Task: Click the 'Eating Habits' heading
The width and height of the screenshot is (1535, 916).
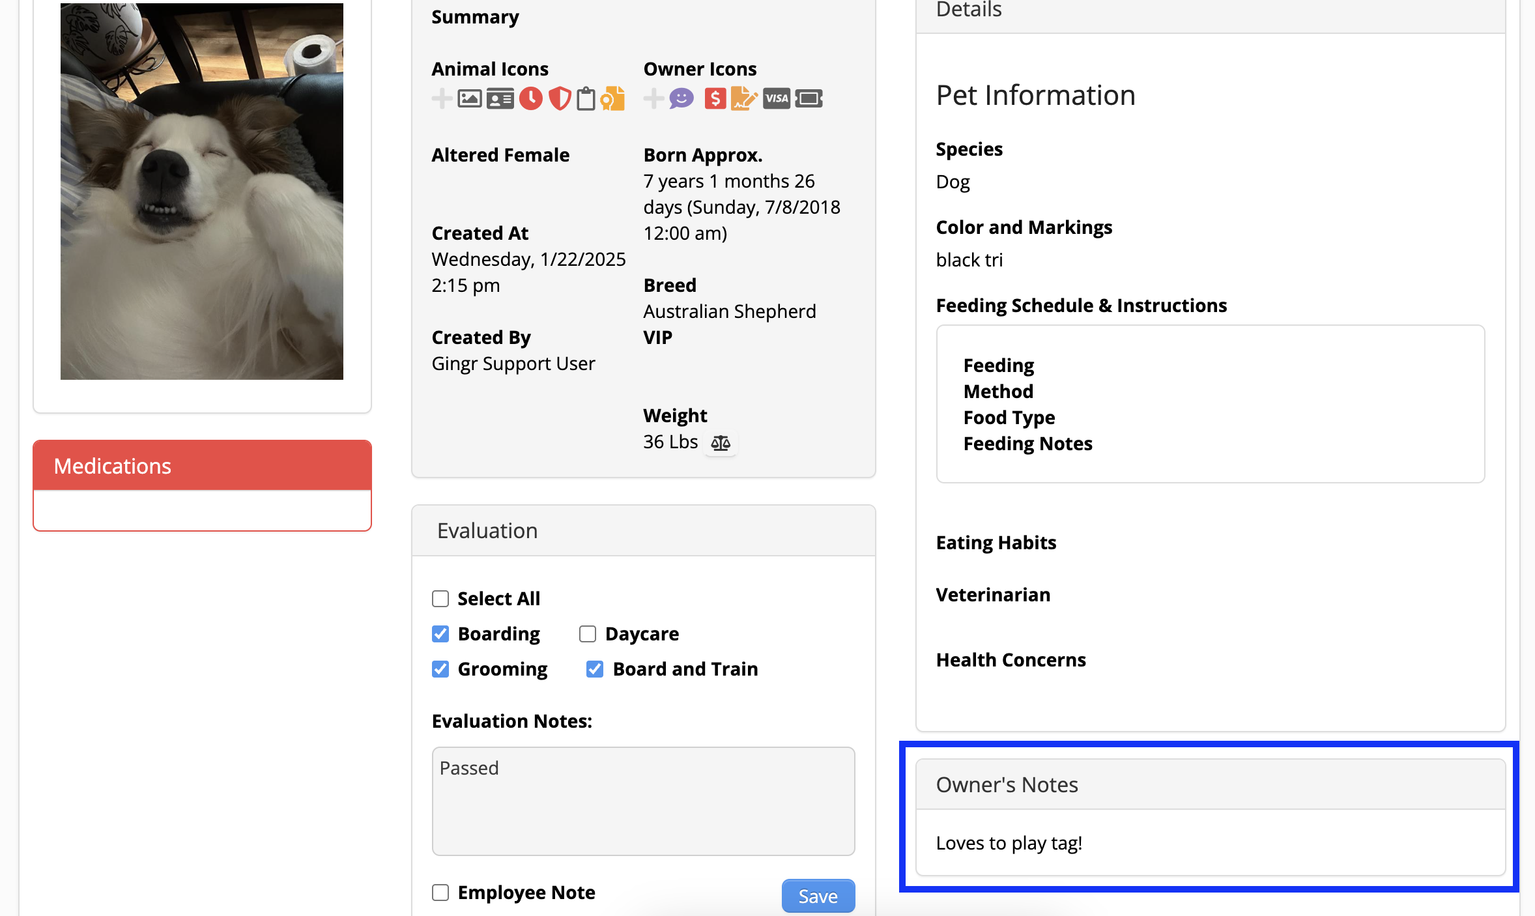Action: click(996, 543)
